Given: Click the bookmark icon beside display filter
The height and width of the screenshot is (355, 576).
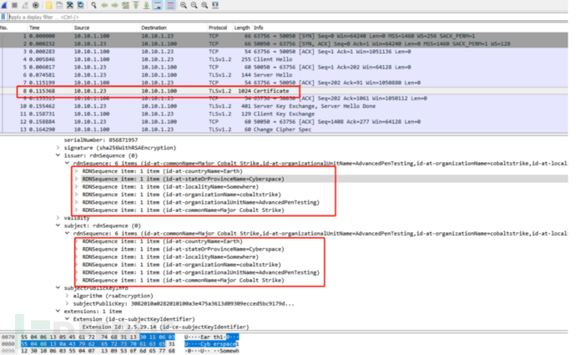Looking at the screenshot, I should [x=4, y=16].
